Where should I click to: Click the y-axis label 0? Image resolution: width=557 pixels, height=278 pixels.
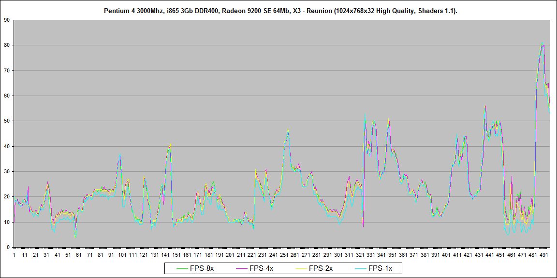[8, 247]
